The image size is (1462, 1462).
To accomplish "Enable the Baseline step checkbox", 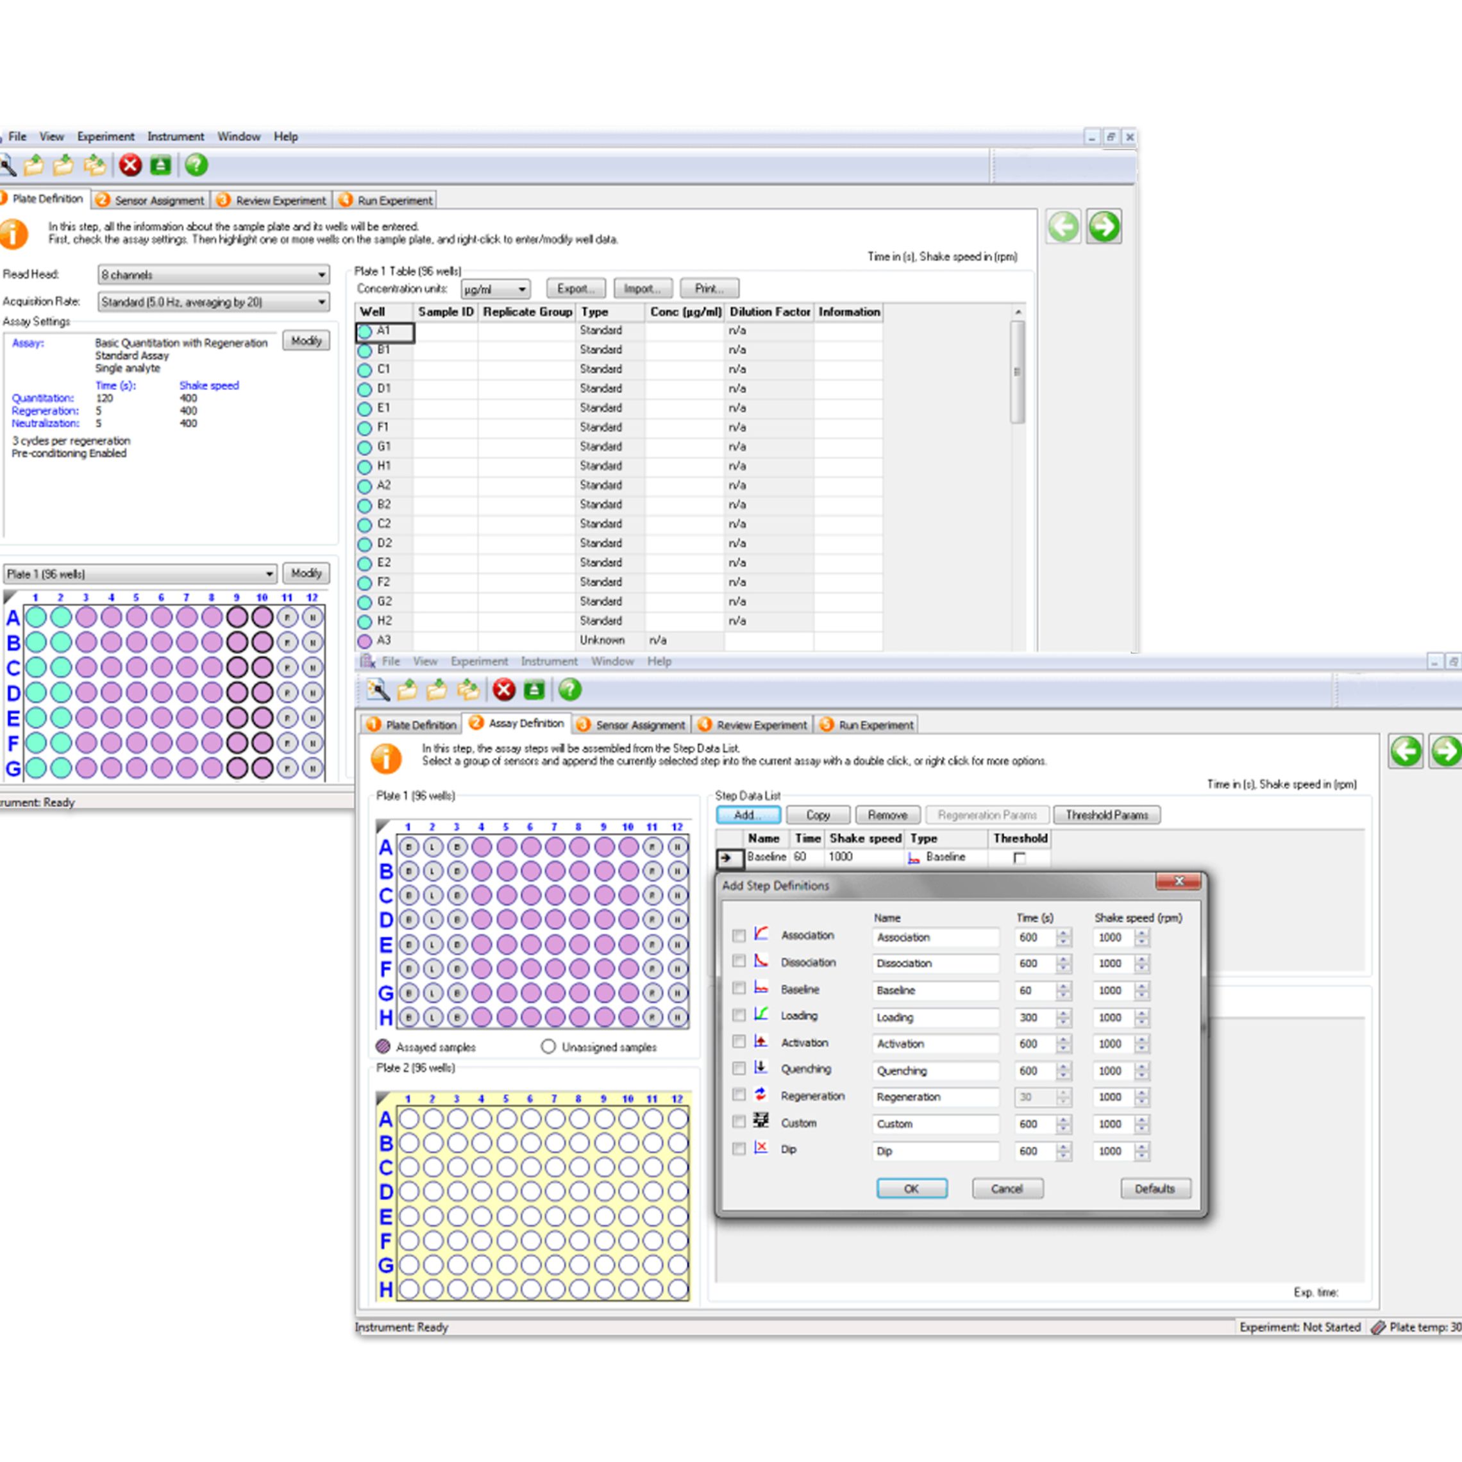I will [x=739, y=988].
